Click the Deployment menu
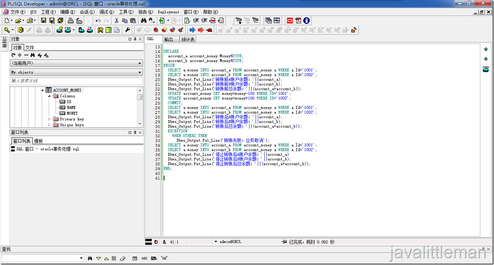The image size is (494, 265). pos(168,12)
